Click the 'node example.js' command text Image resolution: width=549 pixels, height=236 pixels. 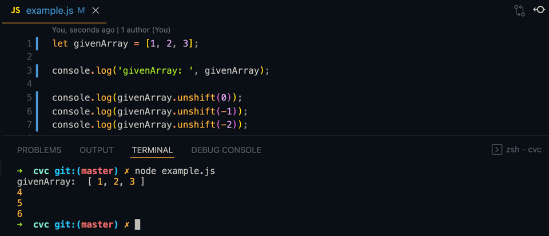click(x=175, y=171)
